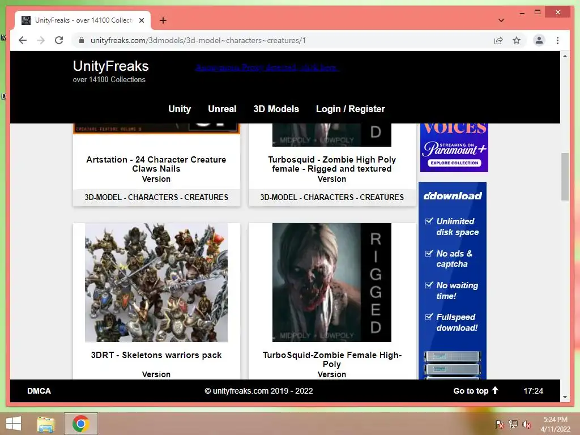Image resolution: width=580 pixels, height=435 pixels.
Task: Open the DMCA footer link
Action: click(39, 391)
